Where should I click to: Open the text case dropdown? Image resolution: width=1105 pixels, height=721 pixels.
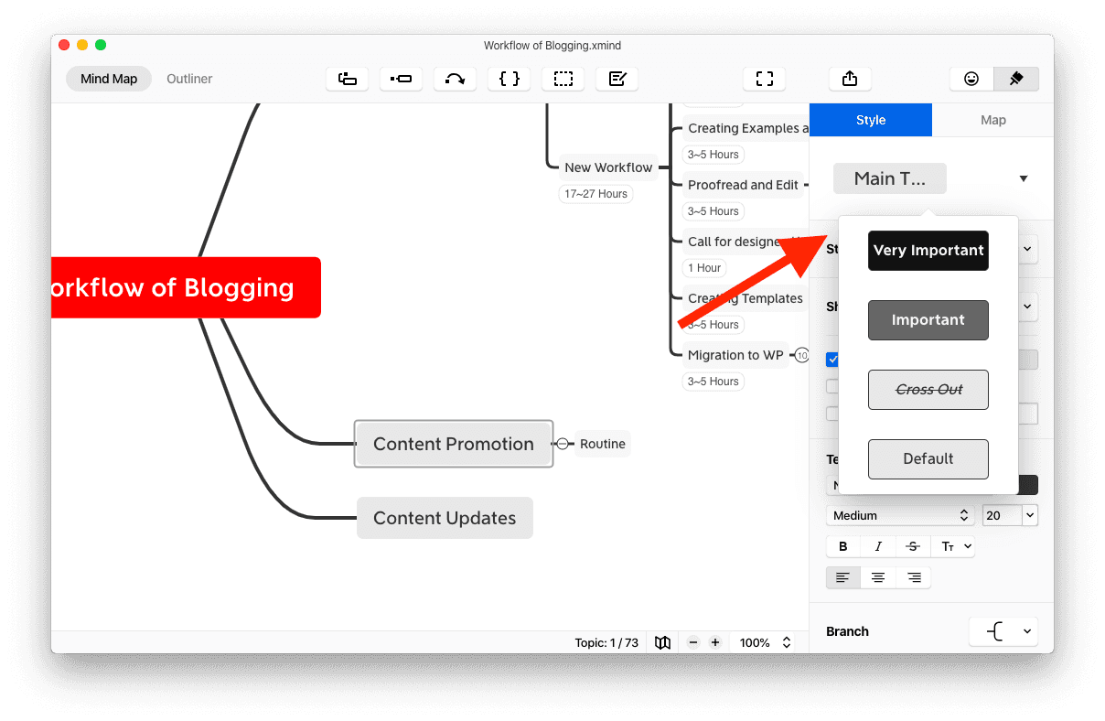[x=953, y=546]
